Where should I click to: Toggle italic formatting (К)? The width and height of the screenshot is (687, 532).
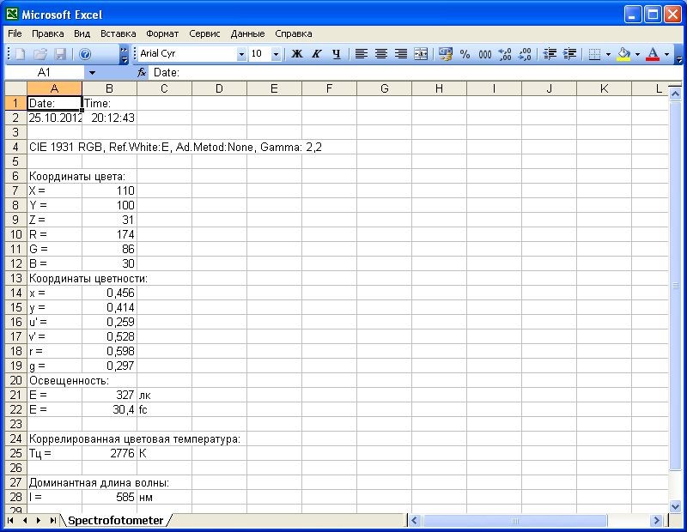[x=316, y=53]
